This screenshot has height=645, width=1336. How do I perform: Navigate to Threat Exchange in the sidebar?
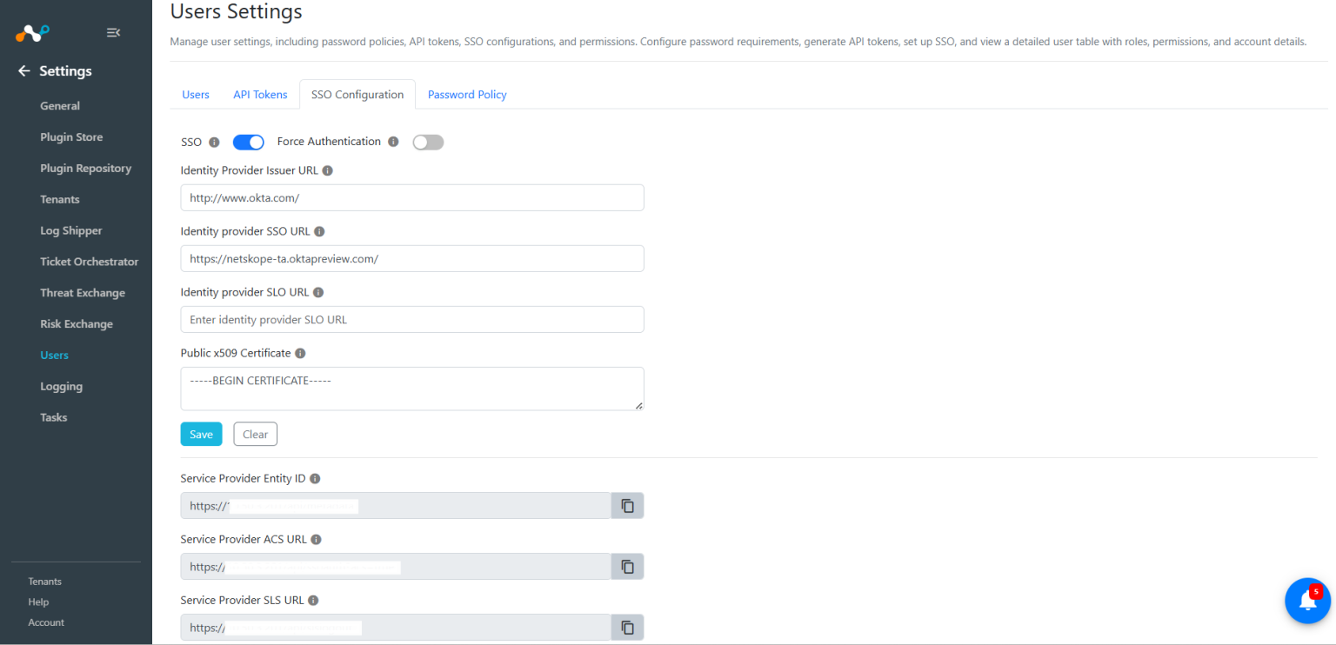(x=83, y=292)
